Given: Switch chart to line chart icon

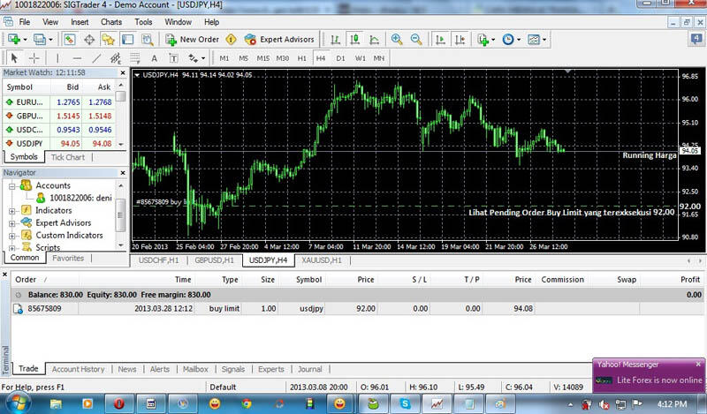Looking at the screenshot, I should [x=374, y=40].
